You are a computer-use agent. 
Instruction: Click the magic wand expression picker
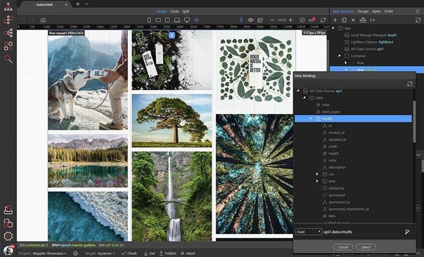pos(408,232)
